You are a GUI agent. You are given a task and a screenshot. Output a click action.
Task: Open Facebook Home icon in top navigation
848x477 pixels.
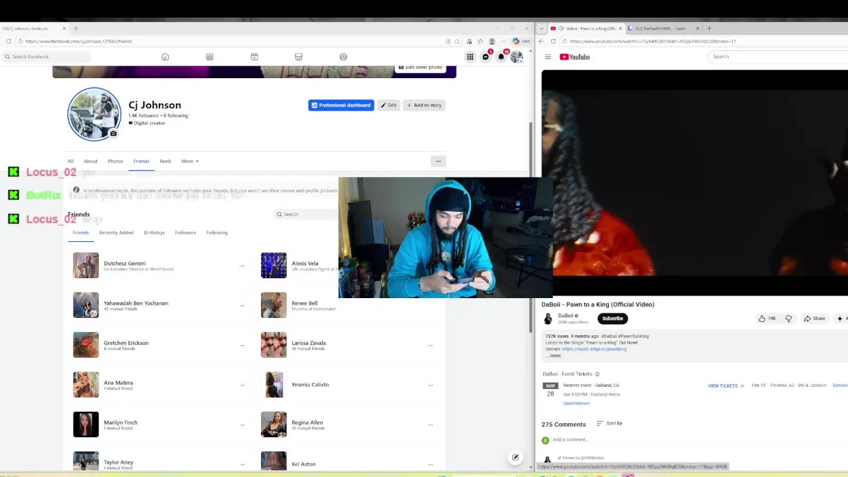[165, 57]
